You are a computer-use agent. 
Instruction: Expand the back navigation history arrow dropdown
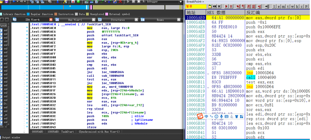tap(18, 2)
